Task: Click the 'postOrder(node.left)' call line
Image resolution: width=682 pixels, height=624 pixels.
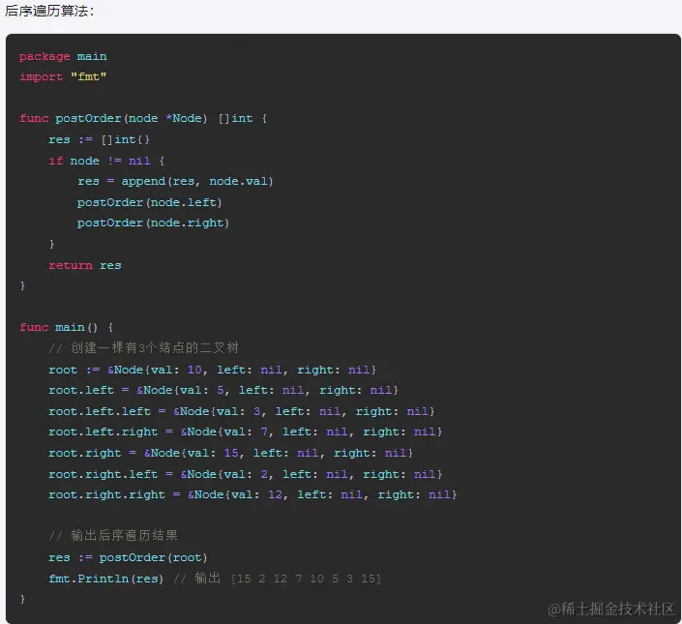Action: pos(150,202)
